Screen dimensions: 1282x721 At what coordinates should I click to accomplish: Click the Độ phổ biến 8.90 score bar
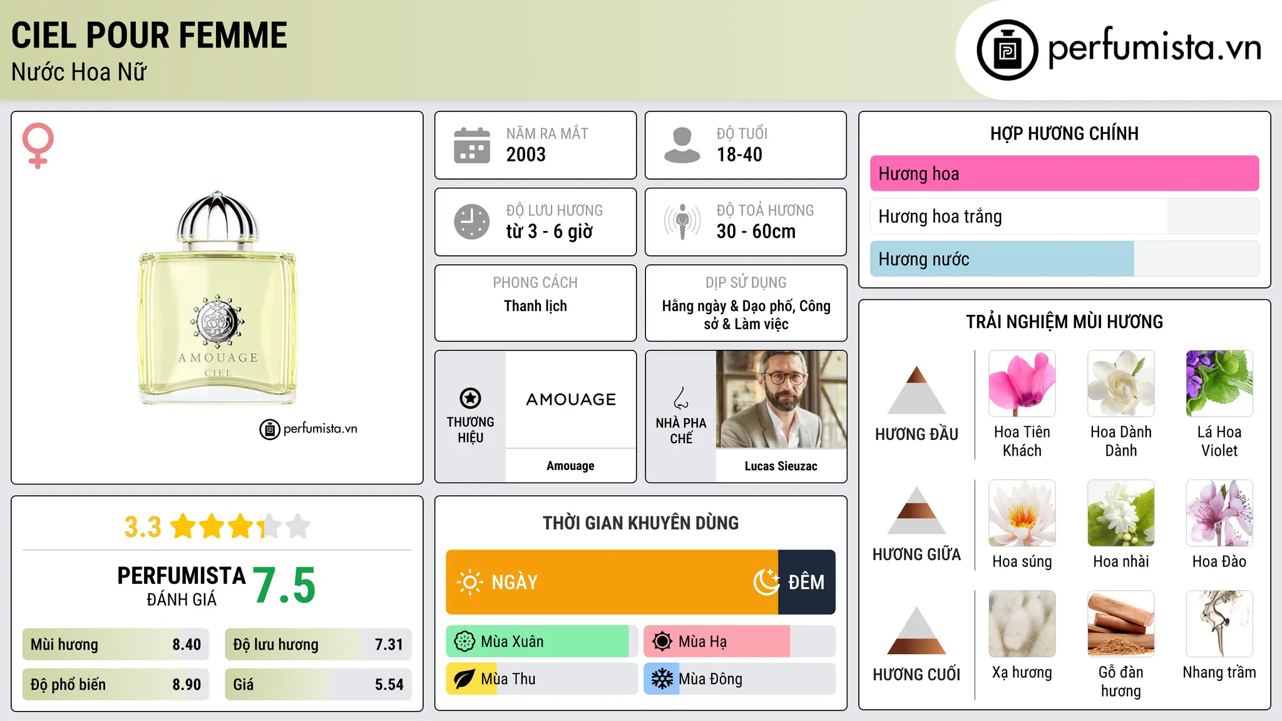tap(116, 684)
